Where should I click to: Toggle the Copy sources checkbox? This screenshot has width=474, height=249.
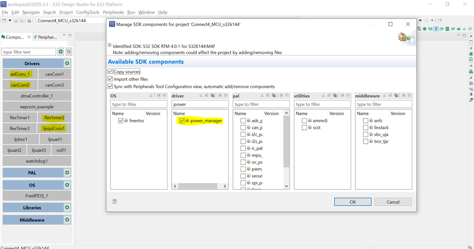coord(111,72)
